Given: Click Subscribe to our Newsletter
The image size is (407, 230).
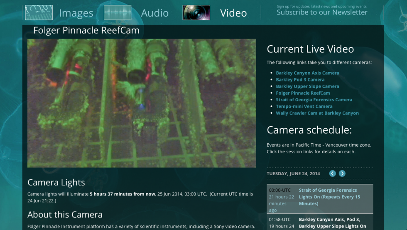Looking at the screenshot, I should click(x=322, y=12).
